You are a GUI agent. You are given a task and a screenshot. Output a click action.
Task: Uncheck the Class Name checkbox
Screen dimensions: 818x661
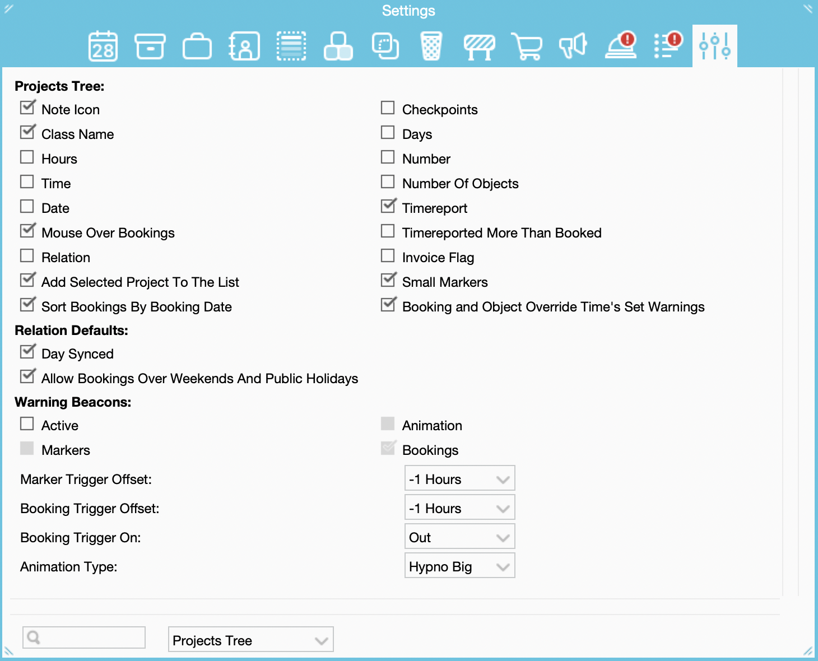tap(27, 132)
